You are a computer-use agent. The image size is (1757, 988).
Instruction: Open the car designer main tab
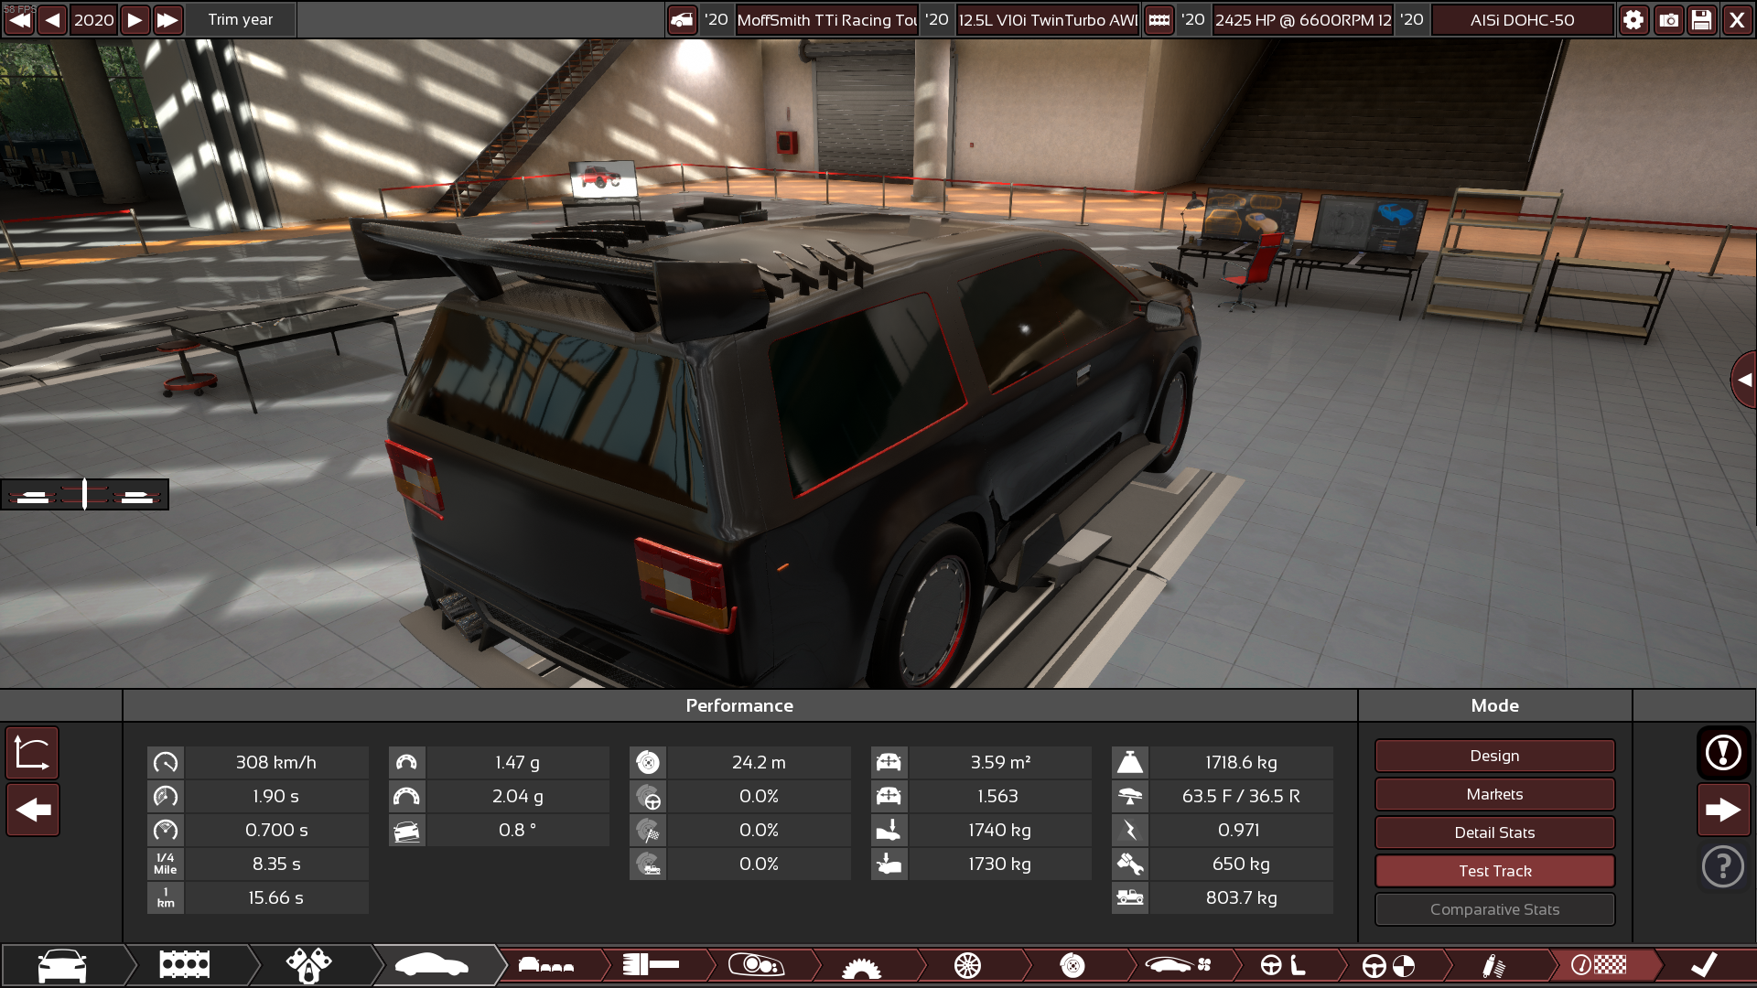62,965
